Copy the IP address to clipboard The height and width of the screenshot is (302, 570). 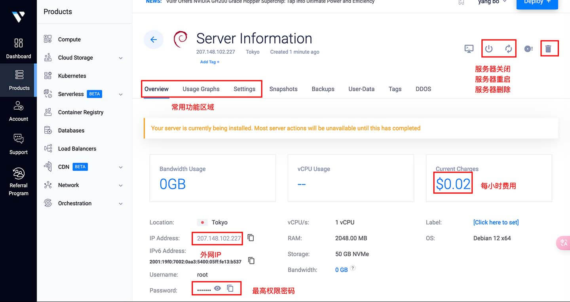251,238
